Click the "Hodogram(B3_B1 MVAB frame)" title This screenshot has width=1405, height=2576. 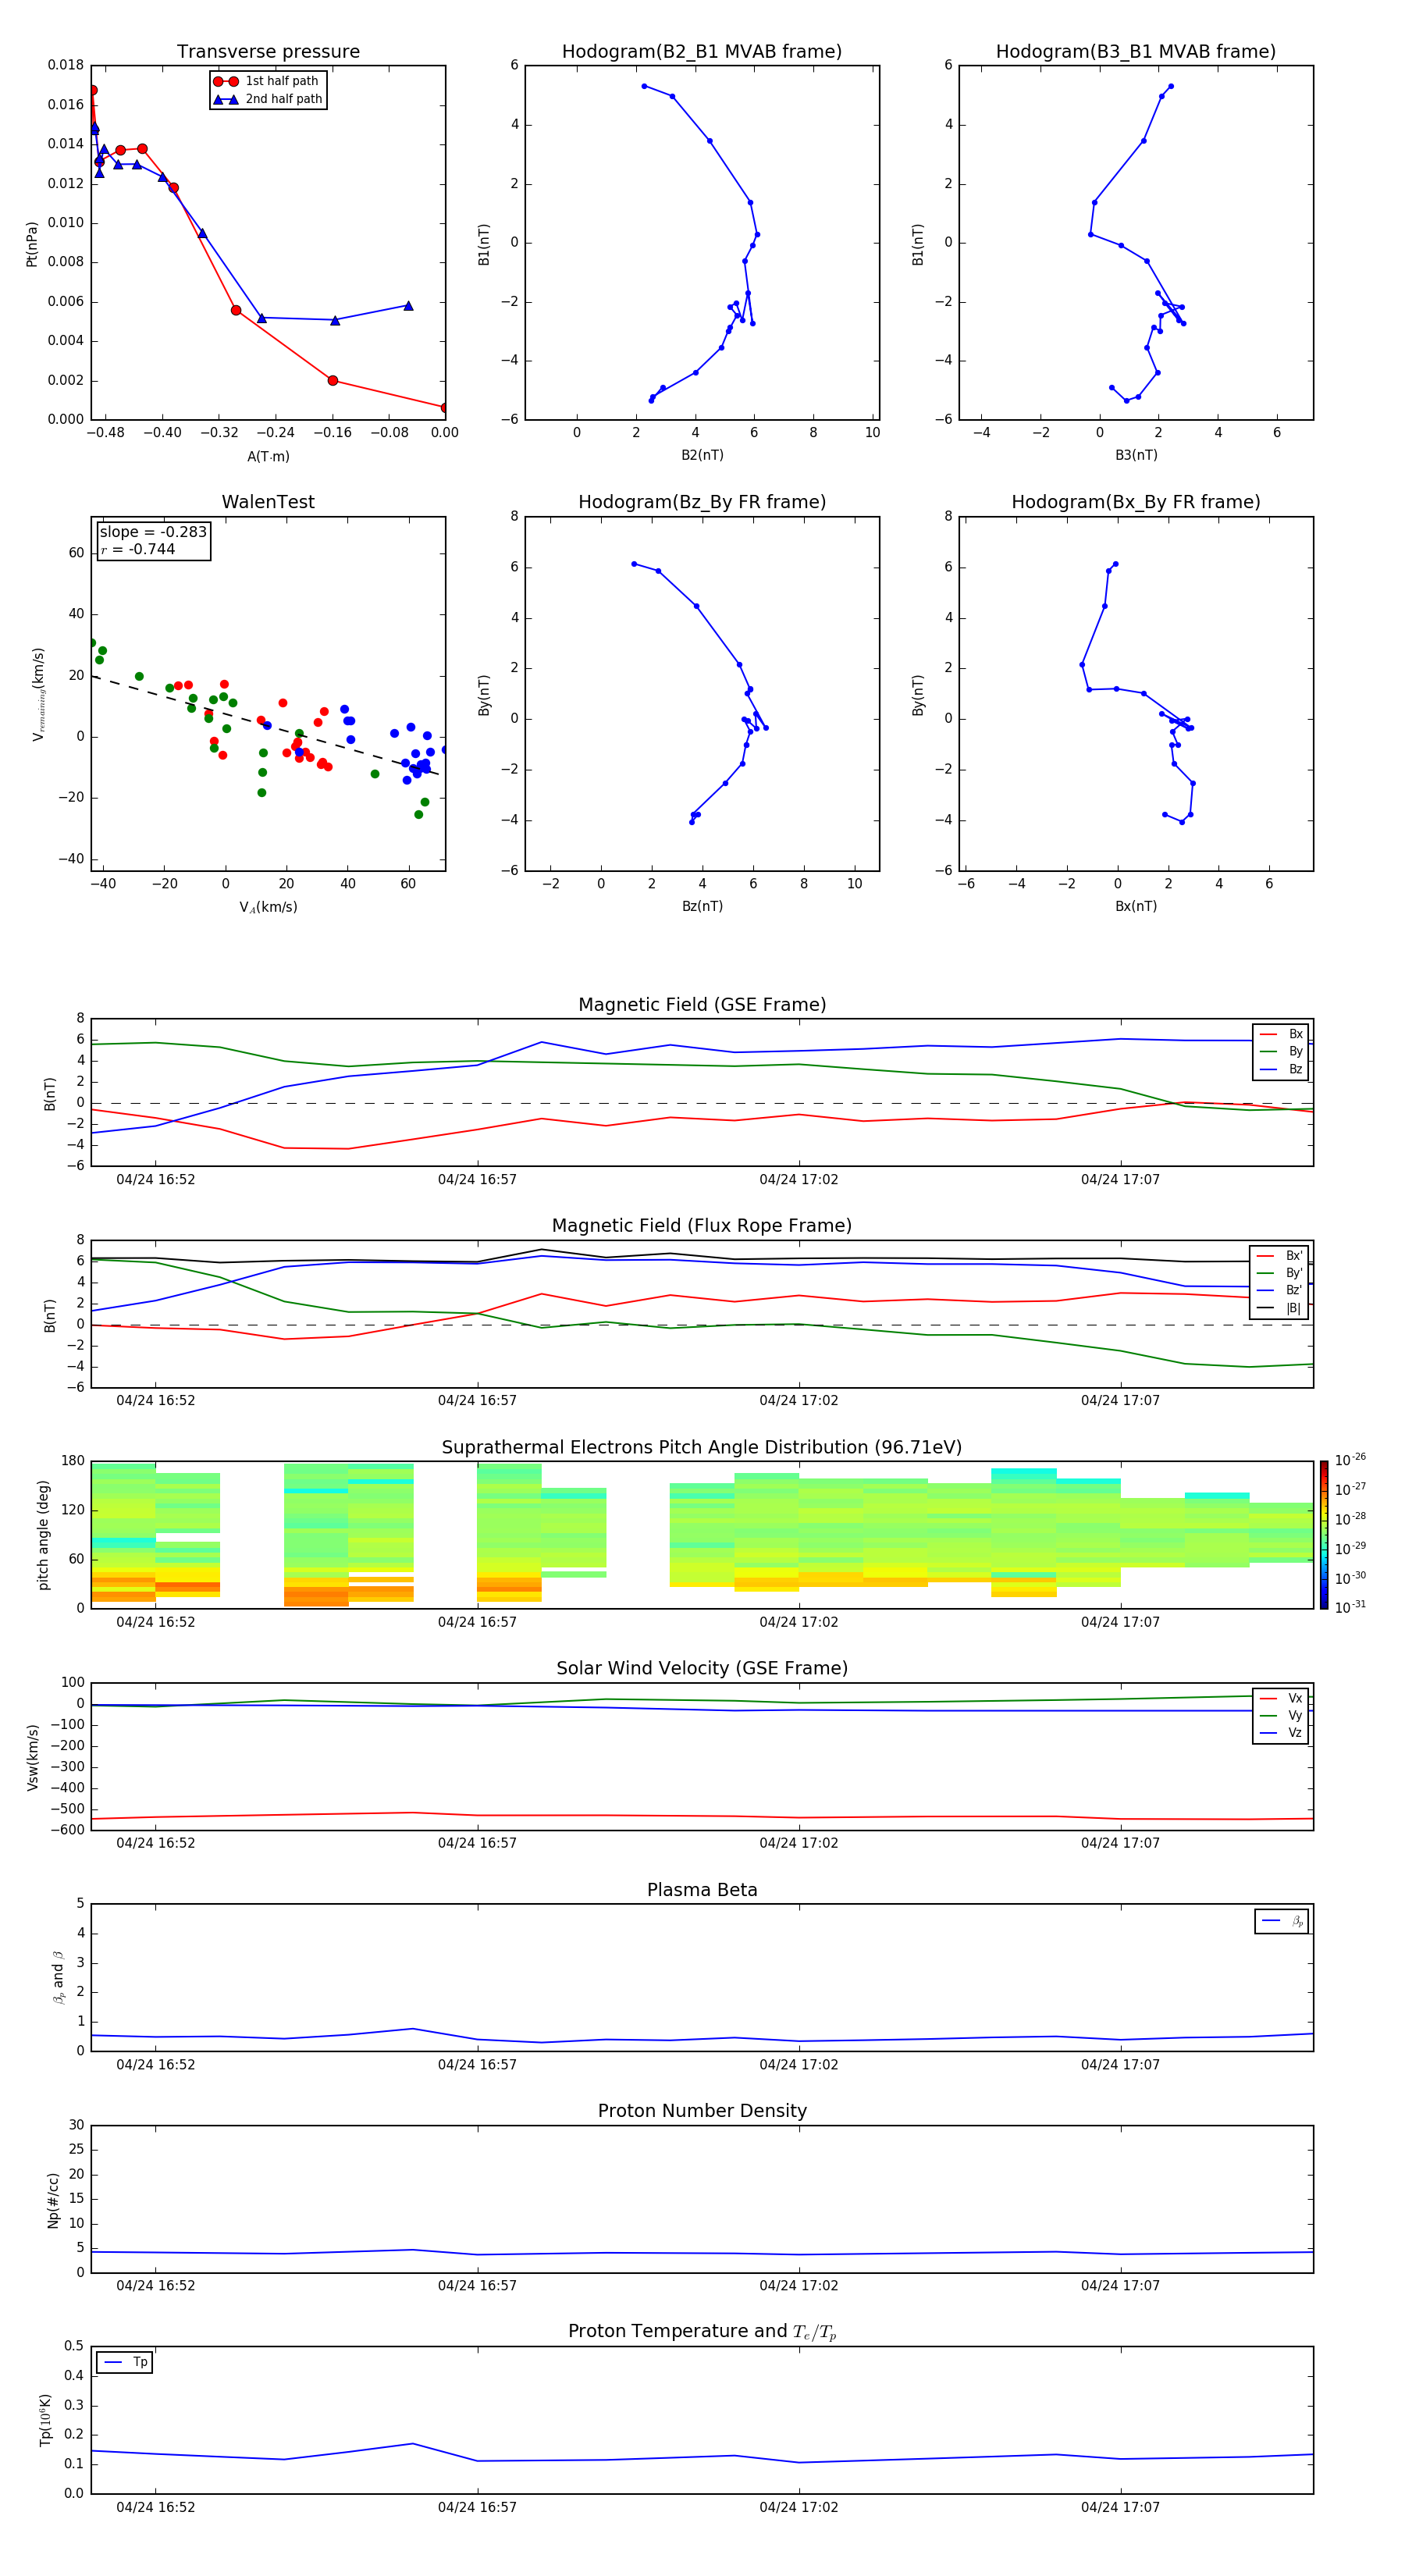[1136, 52]
